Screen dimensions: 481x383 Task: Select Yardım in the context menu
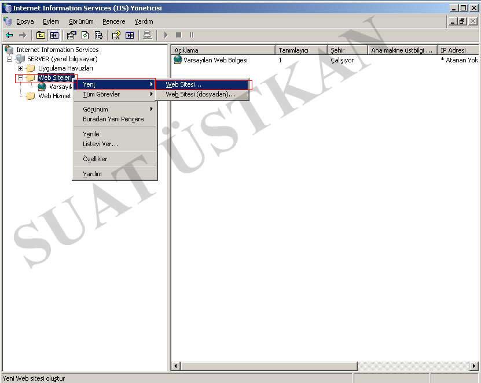coord(115,173)
